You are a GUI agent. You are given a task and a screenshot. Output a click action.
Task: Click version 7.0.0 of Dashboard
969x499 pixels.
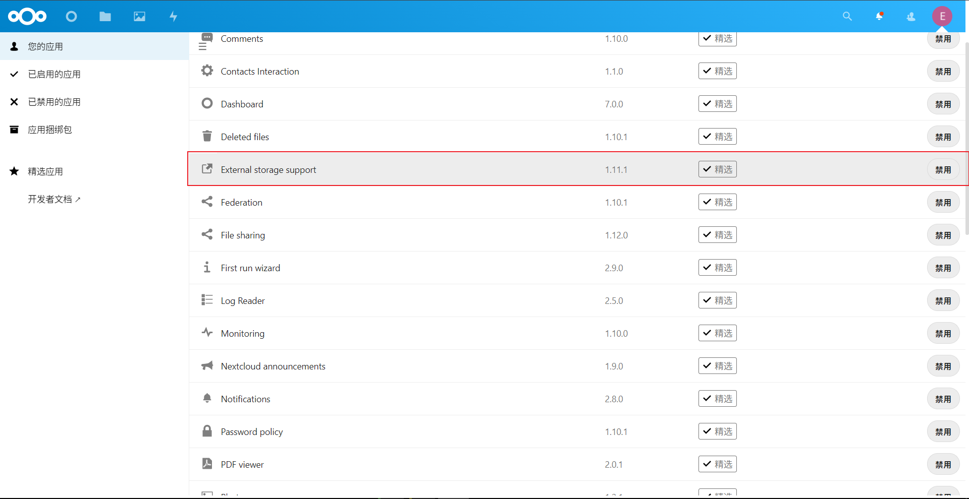[x=614, y=104]
